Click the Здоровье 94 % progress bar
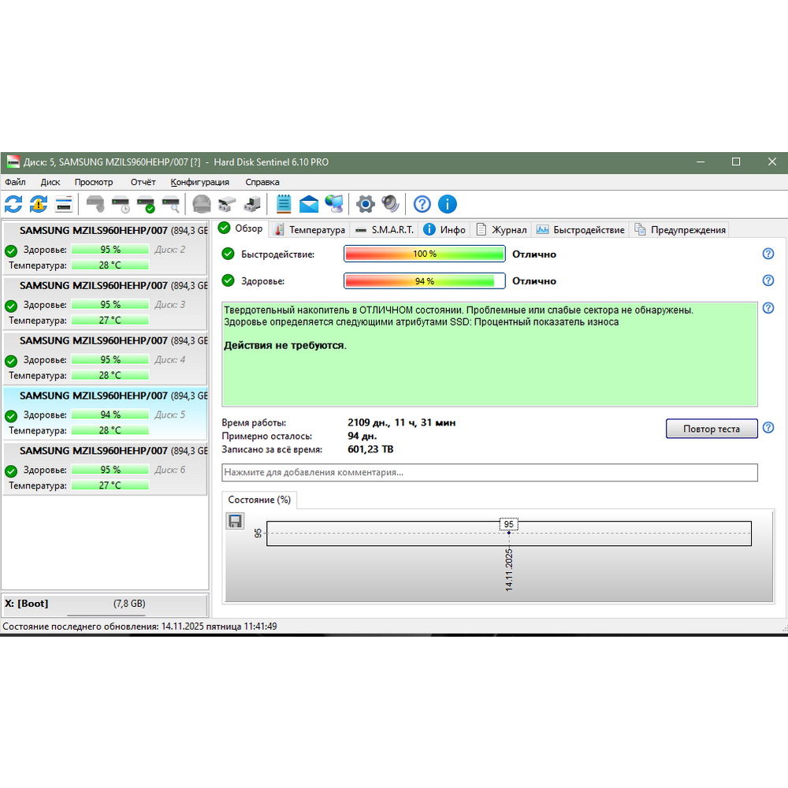 (x=424, y=281)
